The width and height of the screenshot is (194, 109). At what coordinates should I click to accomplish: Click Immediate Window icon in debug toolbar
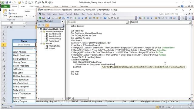174,18
